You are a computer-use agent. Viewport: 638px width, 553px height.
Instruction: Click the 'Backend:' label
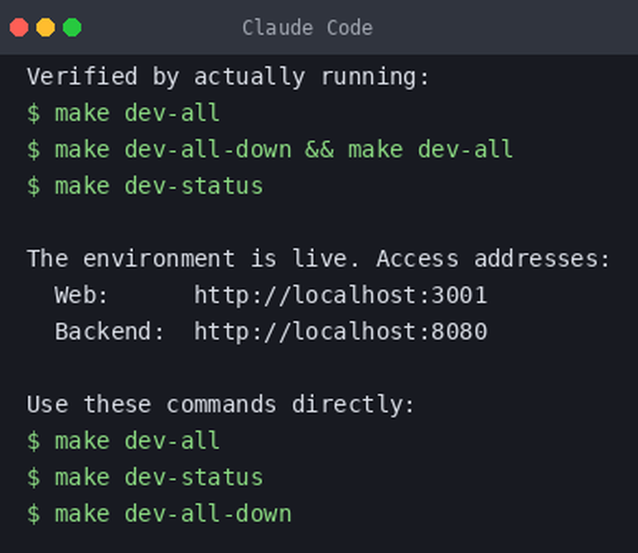tap(109, 331)
